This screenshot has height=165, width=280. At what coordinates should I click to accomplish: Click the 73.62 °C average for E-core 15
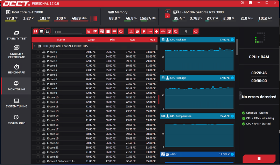pyautogui.click(x=131, y=120)
